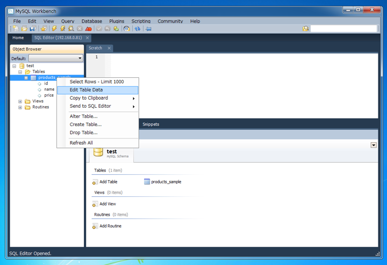Open the Help menu

(x=195, y=21)
